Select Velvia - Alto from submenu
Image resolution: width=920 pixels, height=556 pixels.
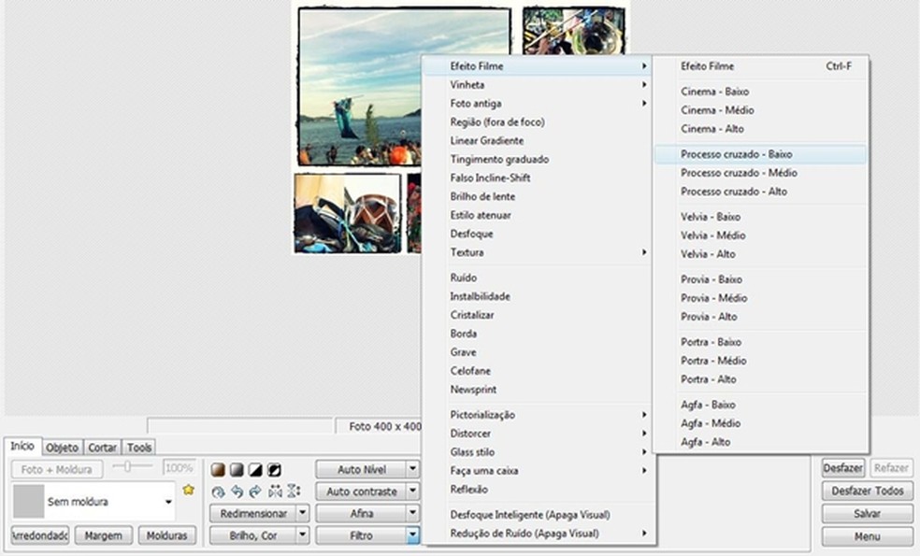tap(708, 254)
